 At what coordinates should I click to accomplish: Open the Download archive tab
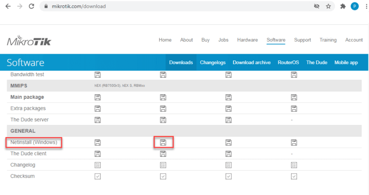pos(251,63)
